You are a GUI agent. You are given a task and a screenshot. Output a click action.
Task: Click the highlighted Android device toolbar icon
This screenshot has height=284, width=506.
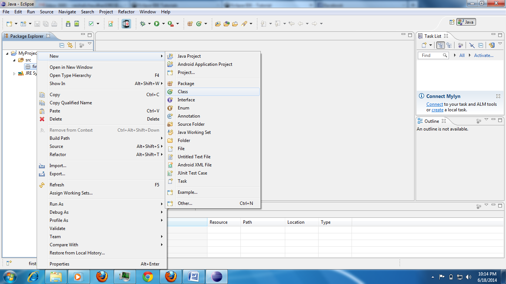point(126,24)
